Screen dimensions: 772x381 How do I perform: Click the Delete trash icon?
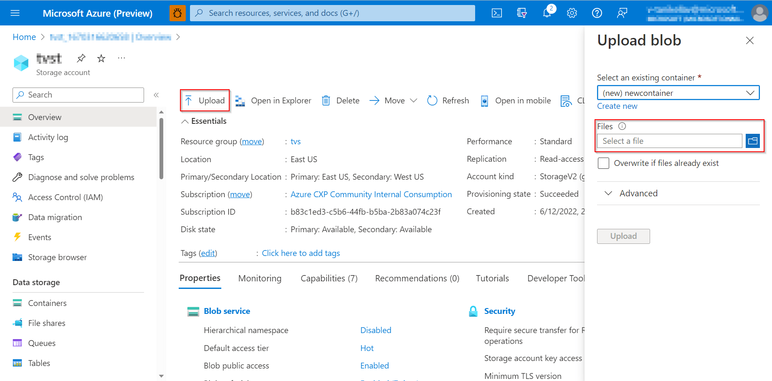pyautogui.click(x=326, y=100)
